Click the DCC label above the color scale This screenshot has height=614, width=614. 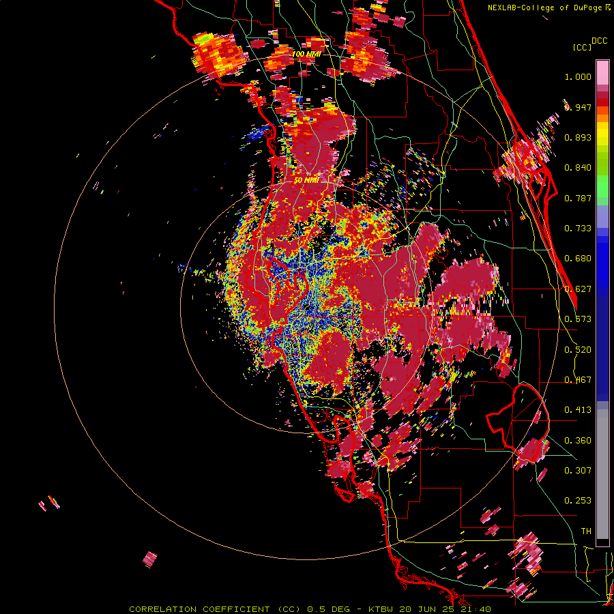pyautogui.click(x=599, y=41)
